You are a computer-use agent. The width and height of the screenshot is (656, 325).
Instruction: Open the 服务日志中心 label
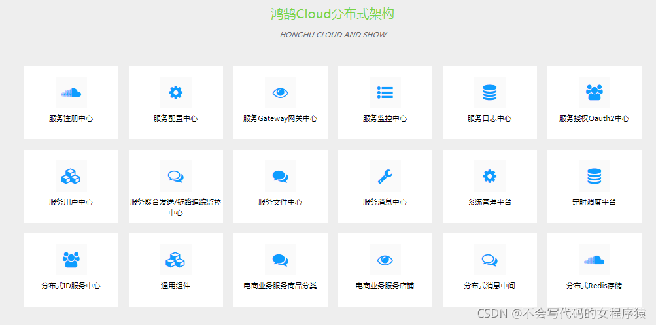489,118
